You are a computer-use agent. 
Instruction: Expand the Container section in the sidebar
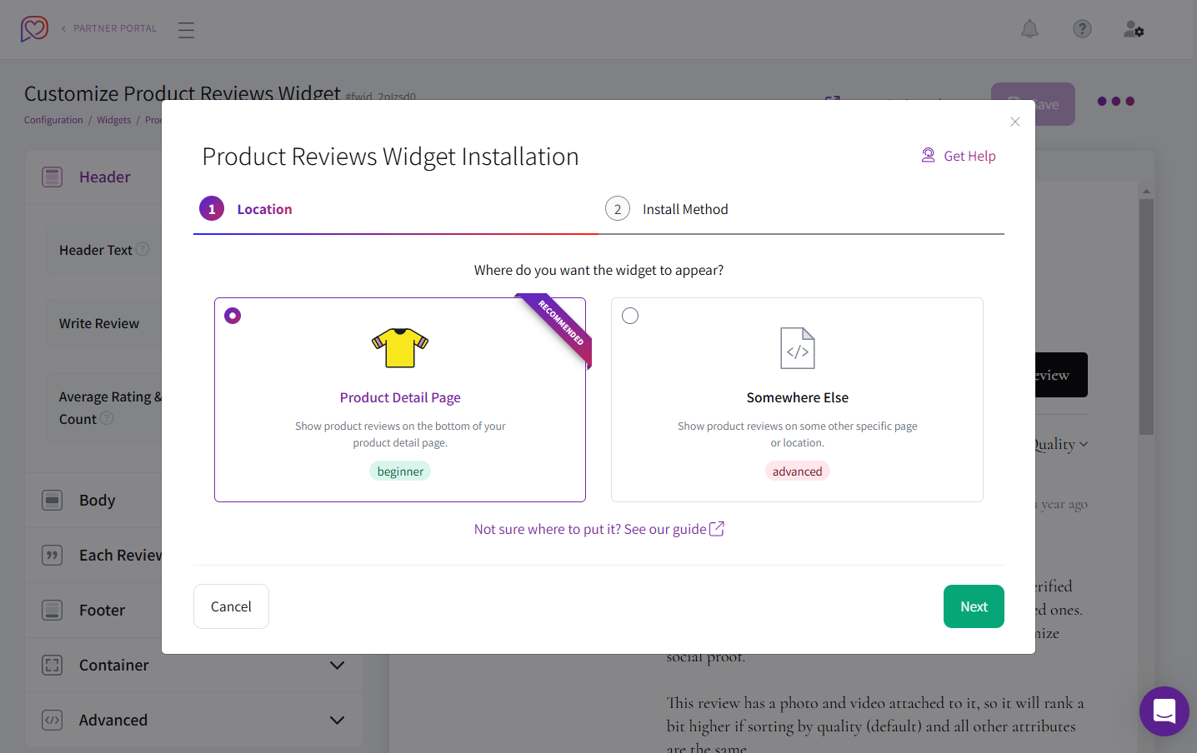coord(337,666)
